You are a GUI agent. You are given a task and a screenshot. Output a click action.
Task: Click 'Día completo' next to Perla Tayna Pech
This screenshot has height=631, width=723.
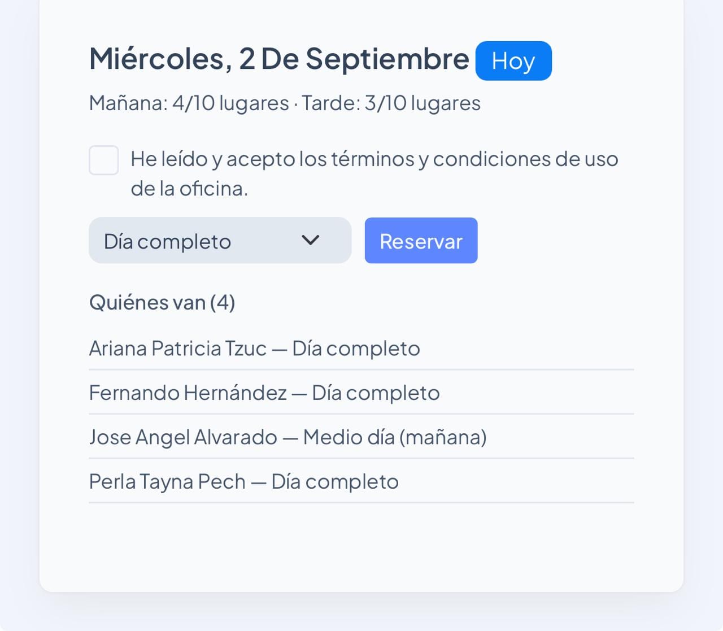point(335,482)
